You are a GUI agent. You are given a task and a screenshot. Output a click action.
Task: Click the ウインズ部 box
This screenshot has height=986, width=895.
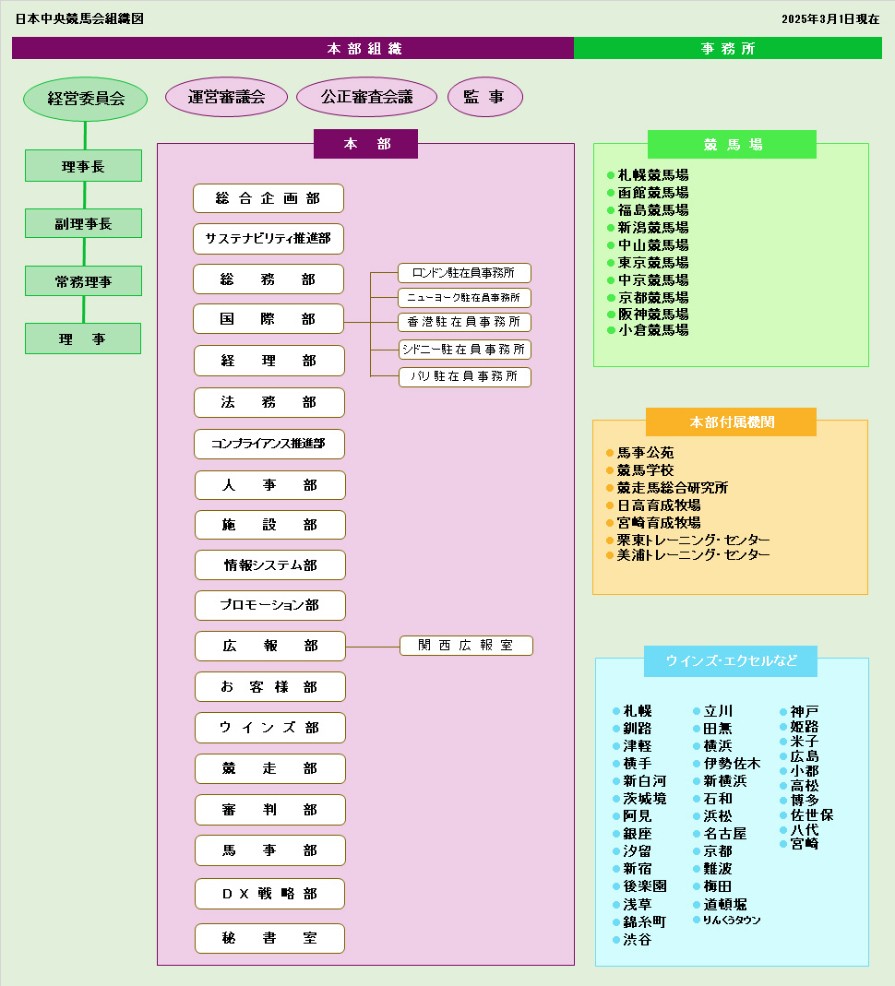[269, 728]
